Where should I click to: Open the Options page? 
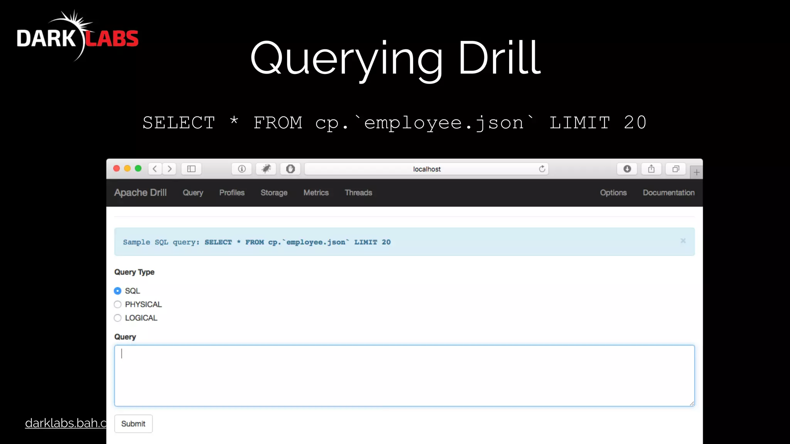pos(613,193)
